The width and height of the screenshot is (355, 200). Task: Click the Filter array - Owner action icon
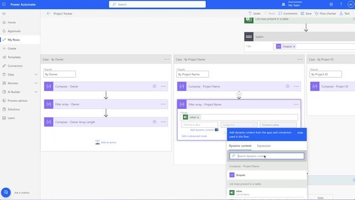click(x=49, y=104)
